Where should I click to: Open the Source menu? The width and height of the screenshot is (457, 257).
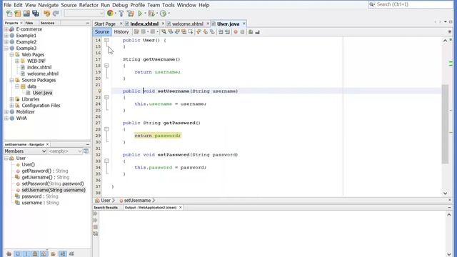69,5
